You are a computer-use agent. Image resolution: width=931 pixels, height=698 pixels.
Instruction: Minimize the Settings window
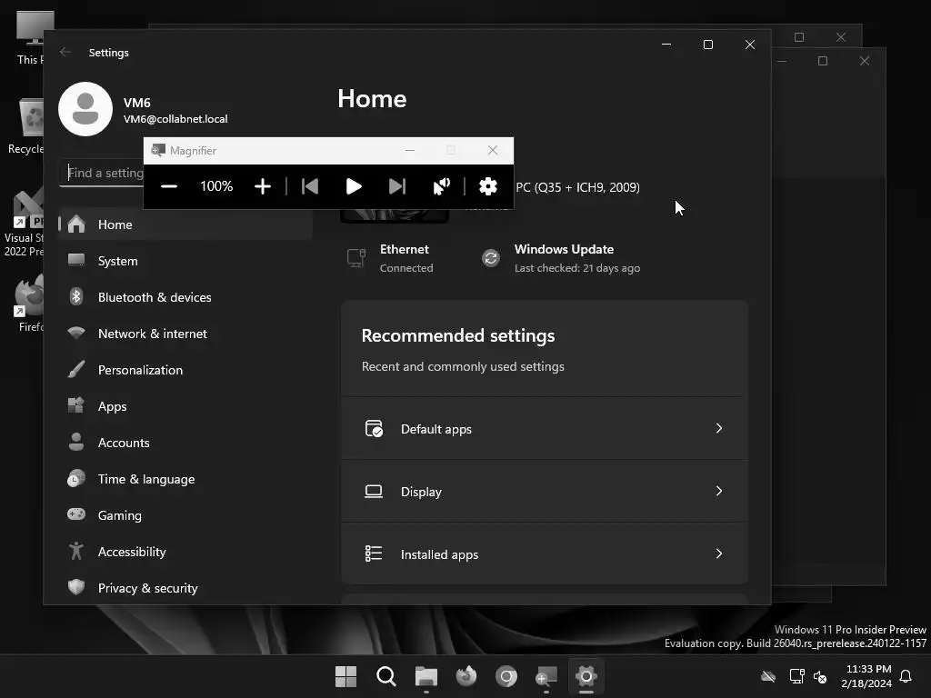pyautogui.click(x=666, y=45)
